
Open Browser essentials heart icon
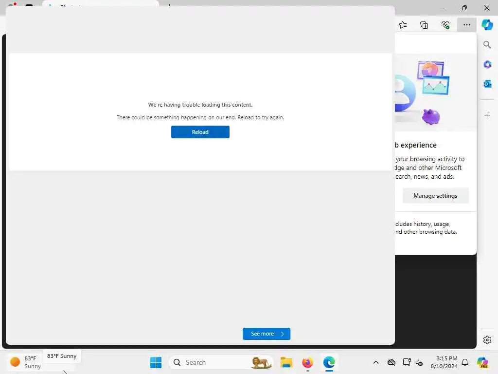445,25
